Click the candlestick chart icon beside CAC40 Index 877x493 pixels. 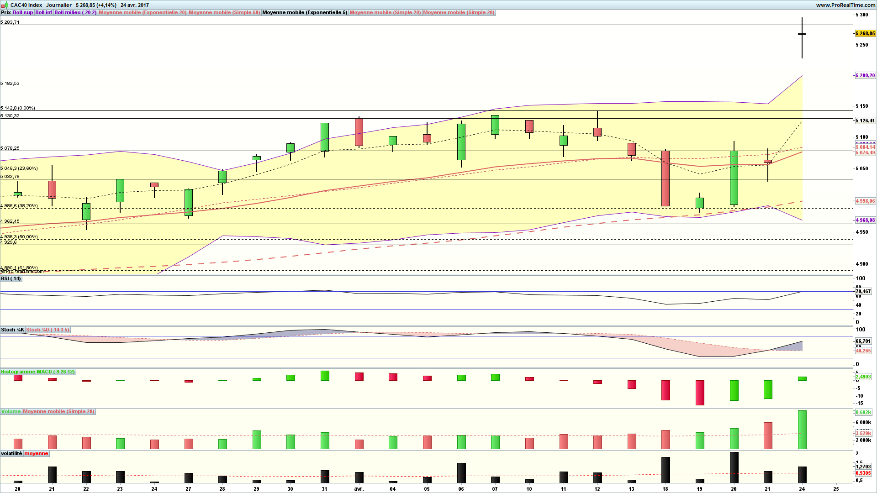pyautogui.click(x=5, y=5)
